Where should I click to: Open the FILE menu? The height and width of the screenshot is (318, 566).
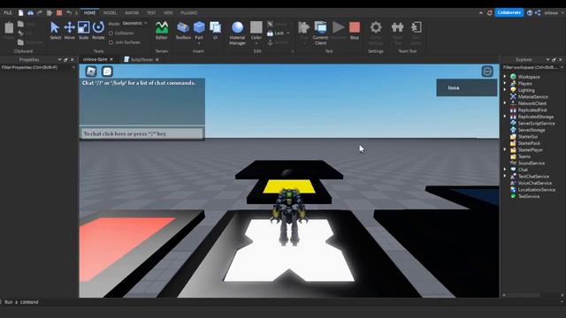[8, 12]
